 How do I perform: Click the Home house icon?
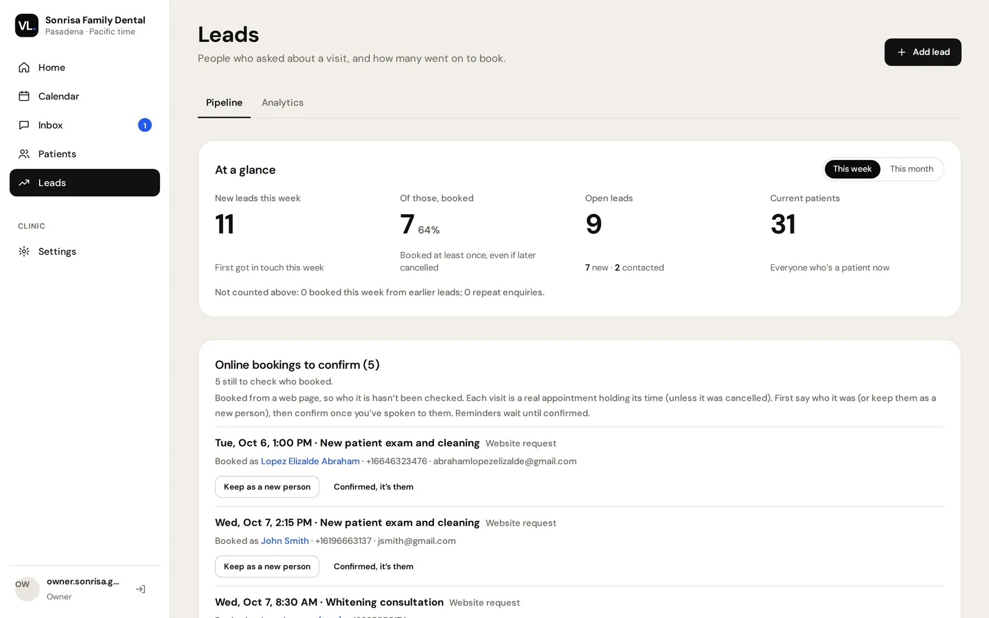[24, 68]
